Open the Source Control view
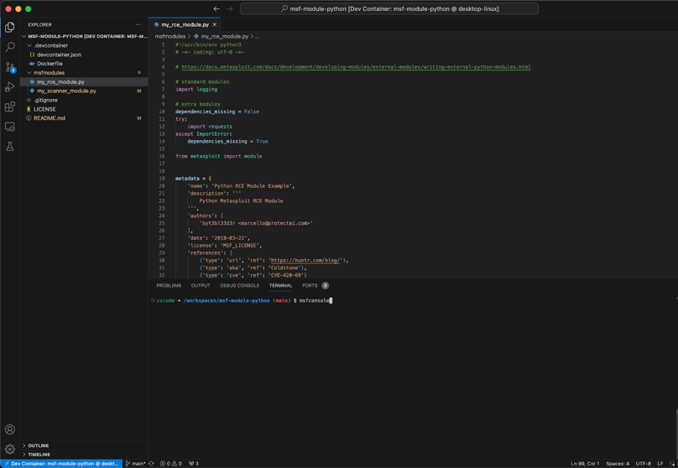Screen dimensions: 678x468 pos(10,67)
